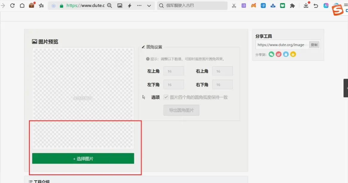
Task: Share the tool to QQ
Action: (x=286, y=54)
